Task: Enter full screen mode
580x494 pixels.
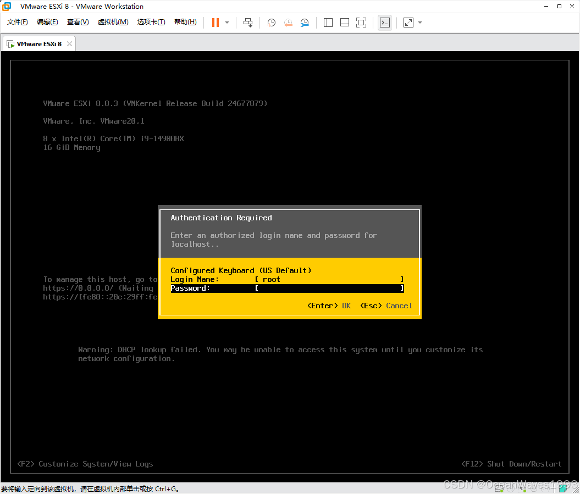Action: pyautogui.click(x=361, y=23)
